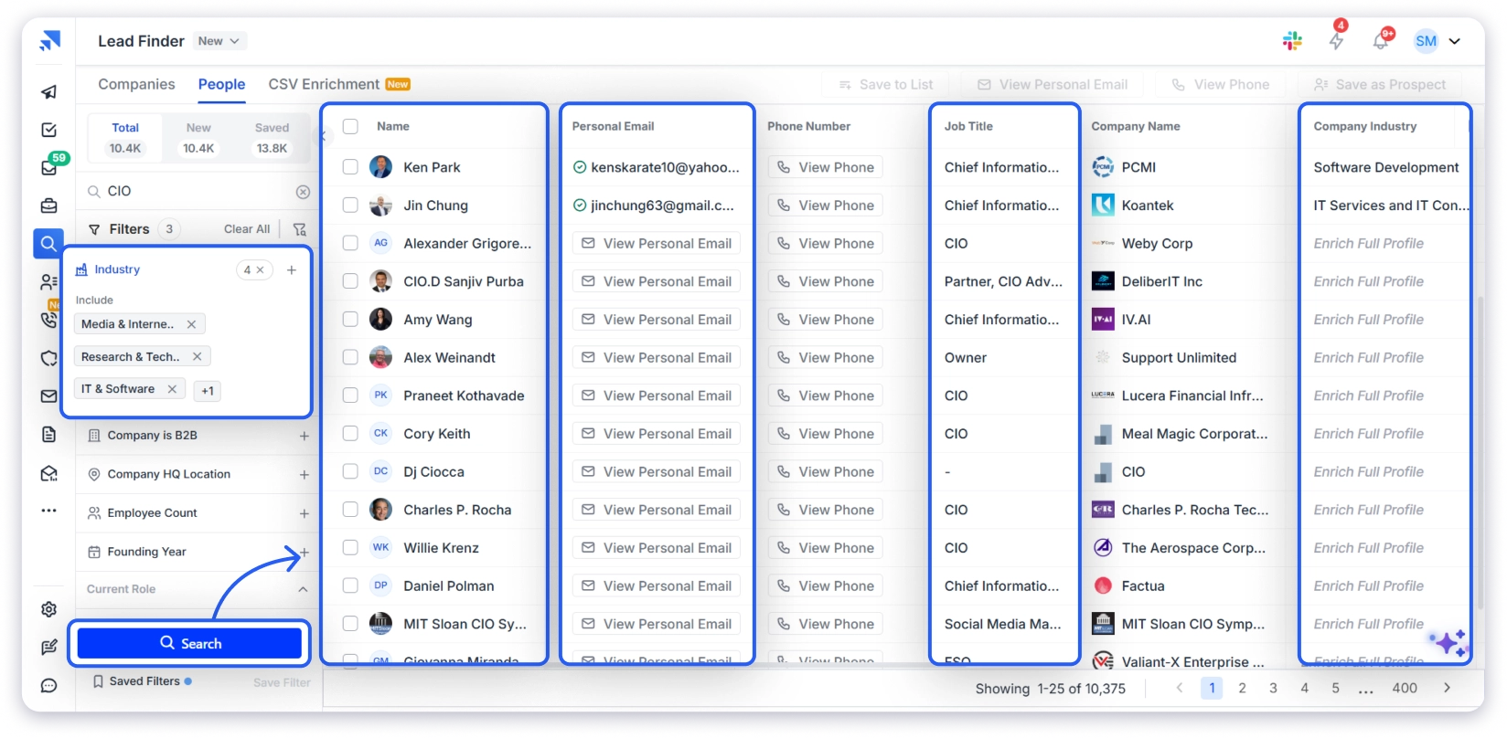Image resolution: width=1507 pixels, height=738 pixels.
Task: Open the Slack integration icon
Action: [1292, 41]
